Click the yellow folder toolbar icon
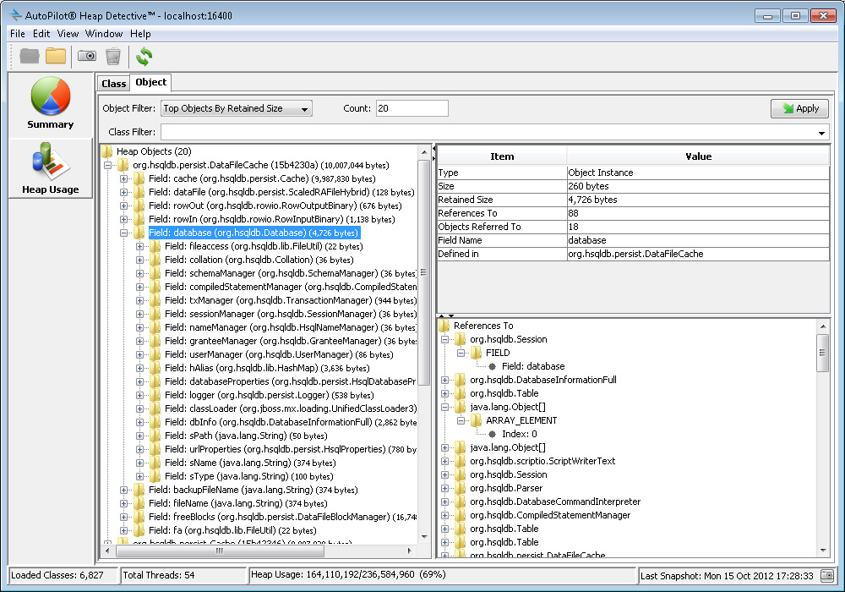Screen dimensions: 845x592 click(x=56, y=56)
